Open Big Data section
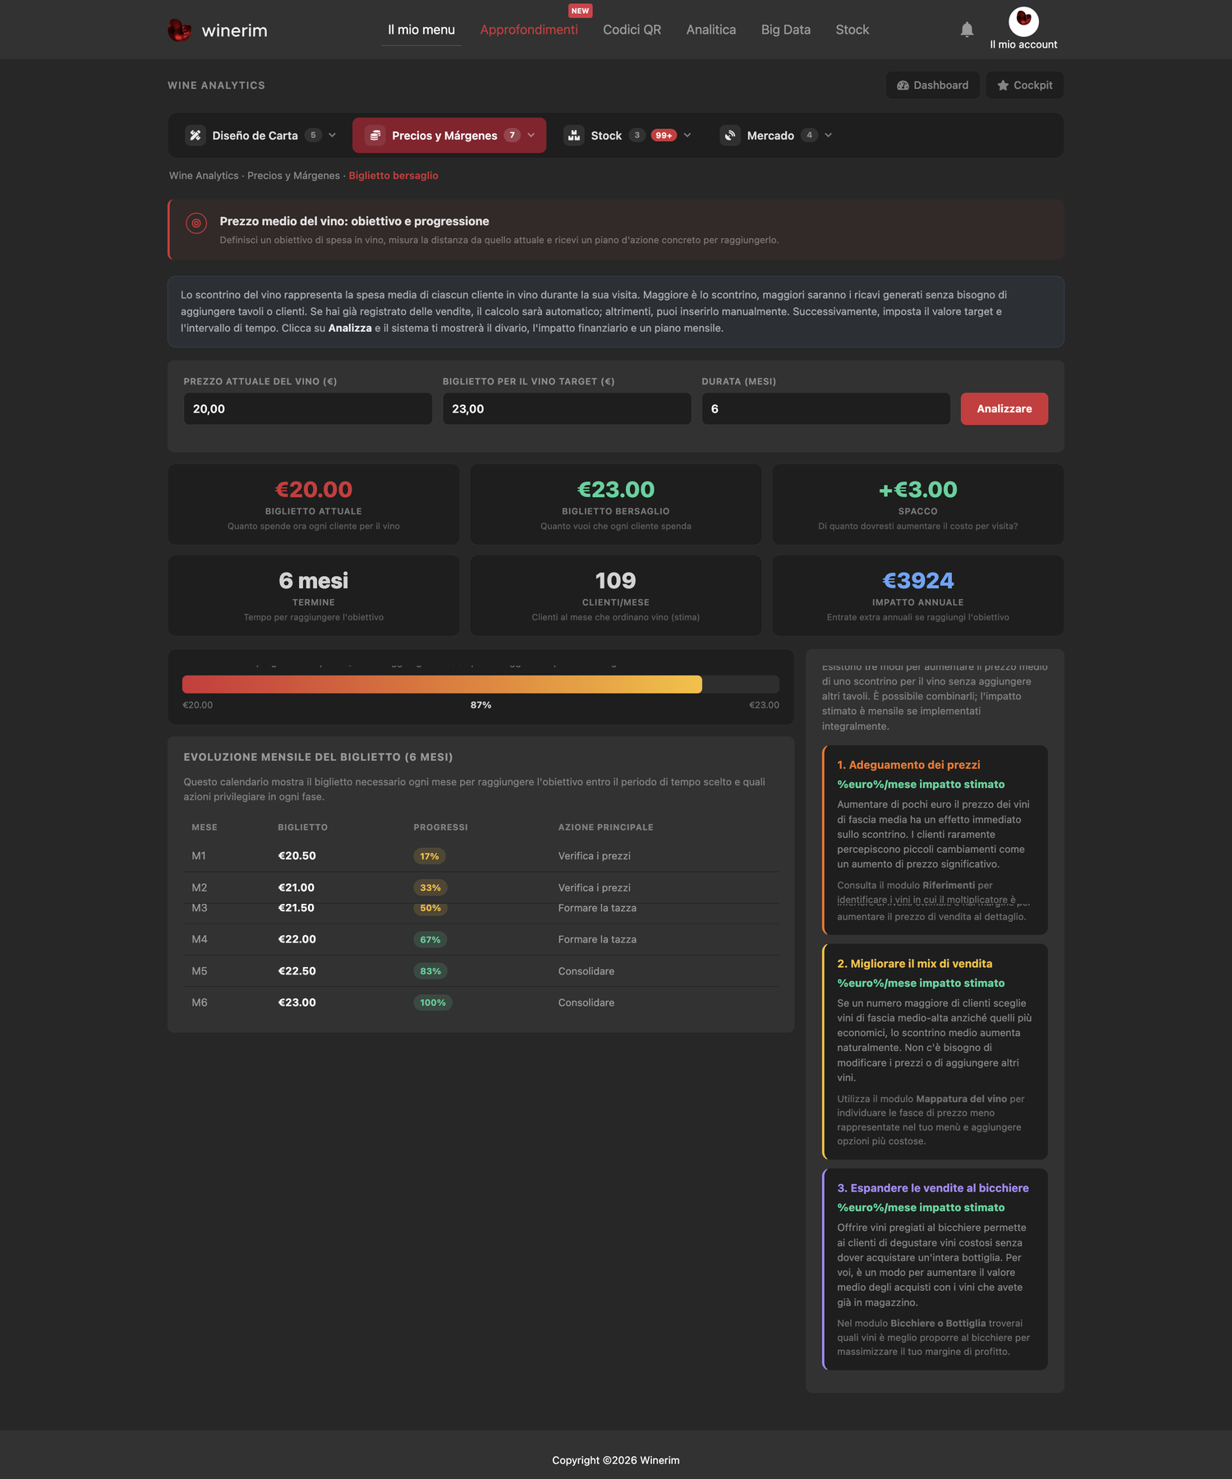1232x1479 pixels. click(786, 30)
